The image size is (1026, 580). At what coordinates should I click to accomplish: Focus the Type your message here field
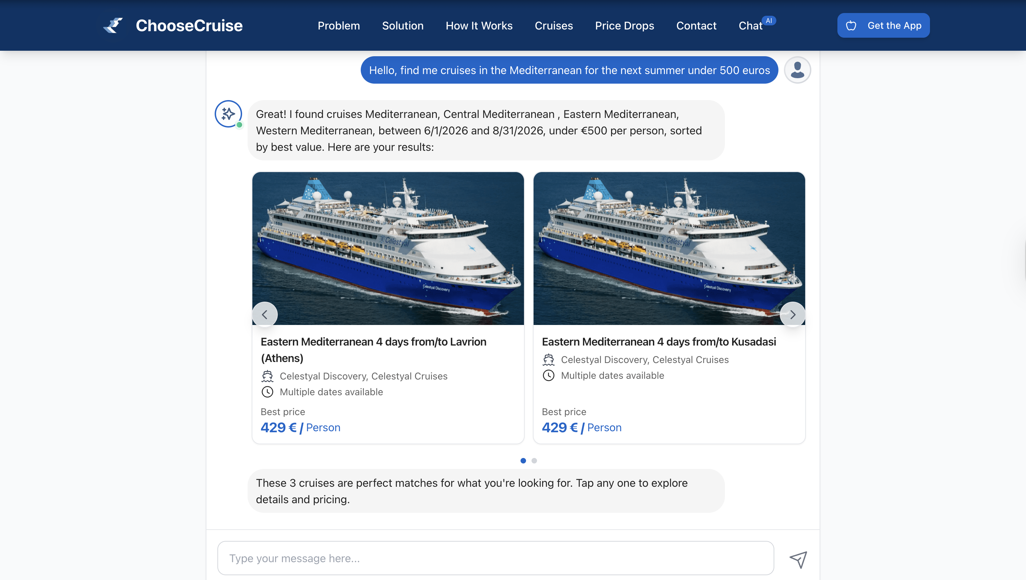[x=495, y=558]
